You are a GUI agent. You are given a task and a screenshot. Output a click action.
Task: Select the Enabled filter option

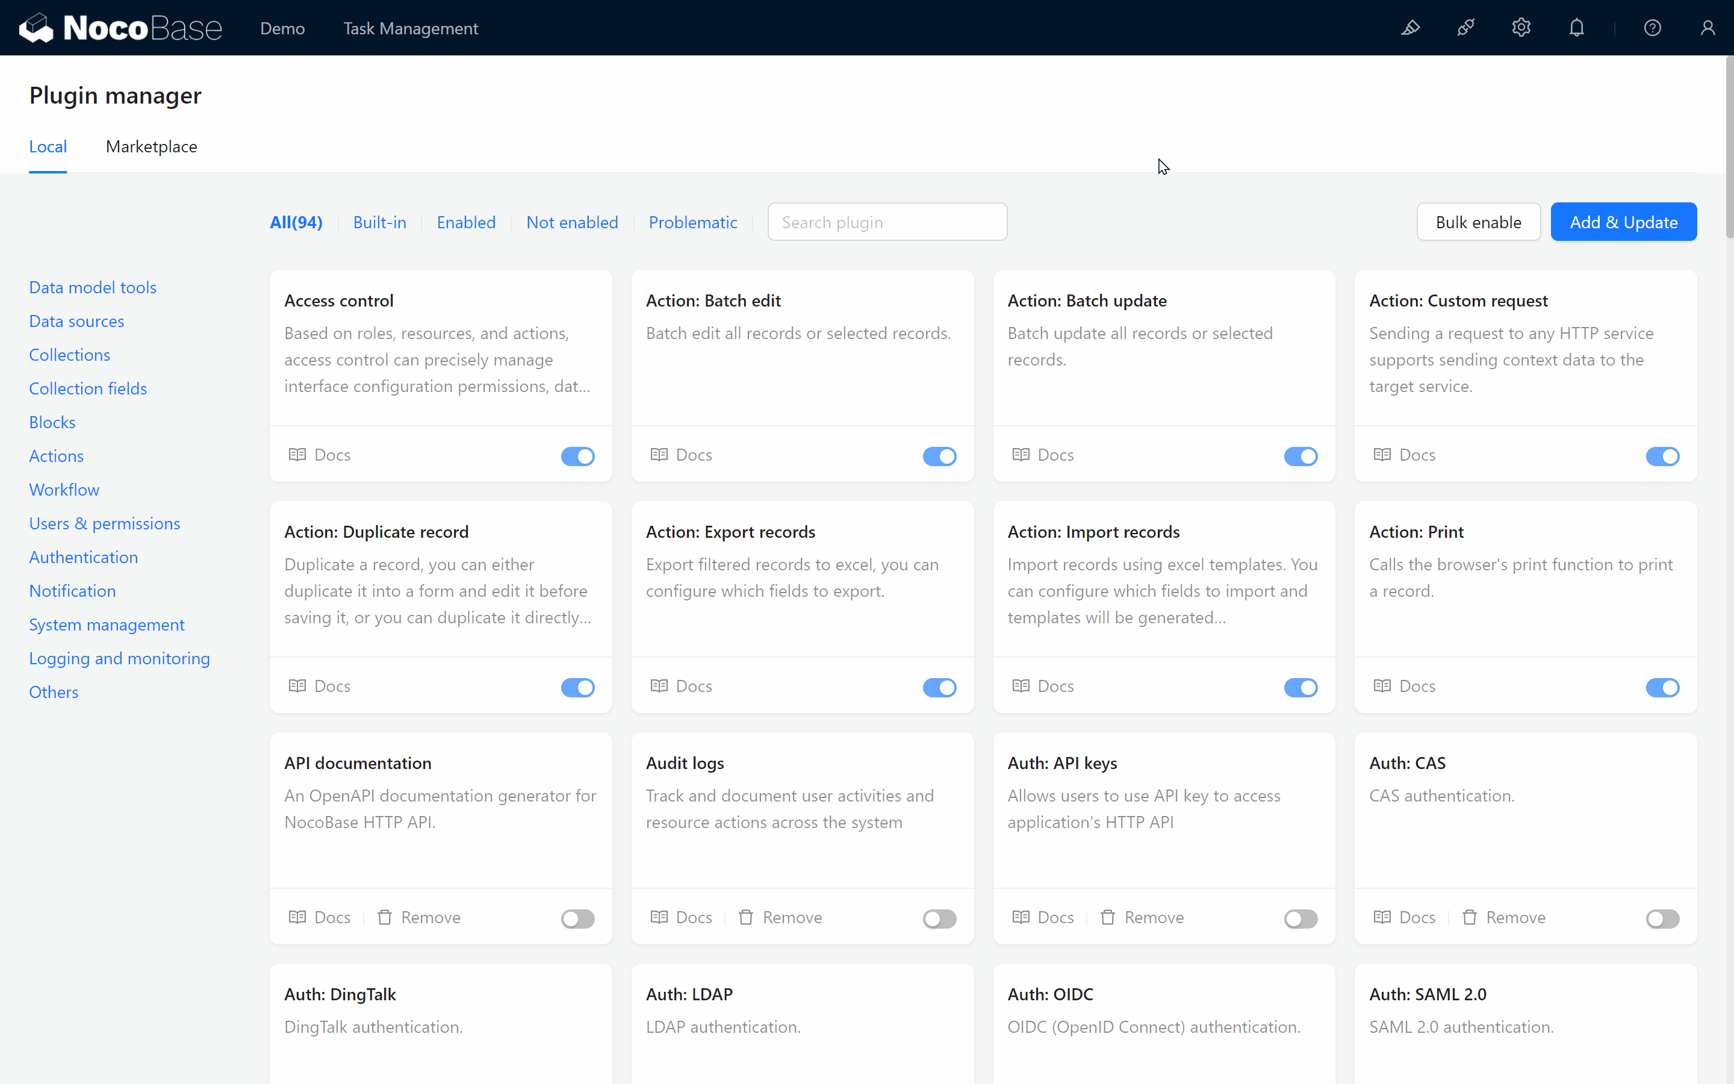tap(465, 222)
